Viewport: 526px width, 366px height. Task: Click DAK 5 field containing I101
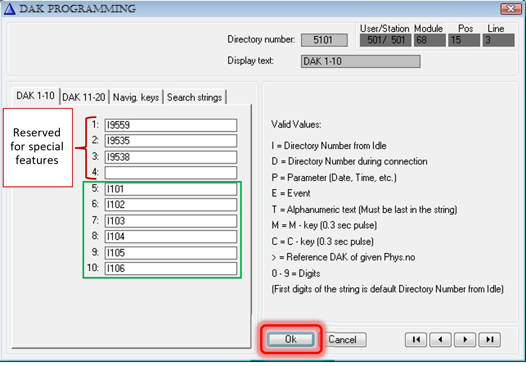[171, 189]
